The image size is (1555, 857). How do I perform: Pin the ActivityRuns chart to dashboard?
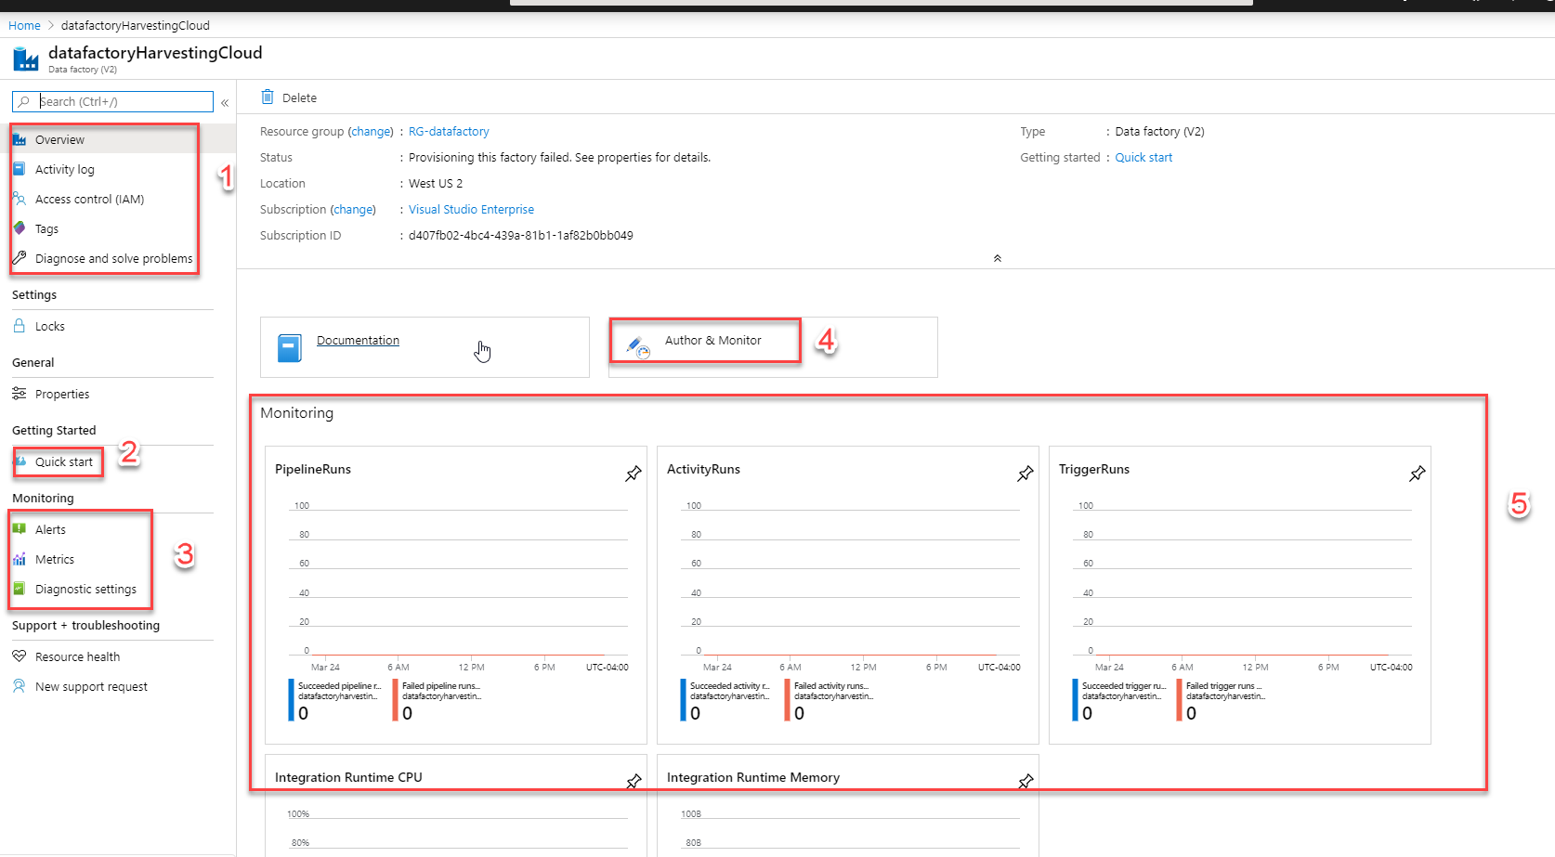tap(1025, 474)
